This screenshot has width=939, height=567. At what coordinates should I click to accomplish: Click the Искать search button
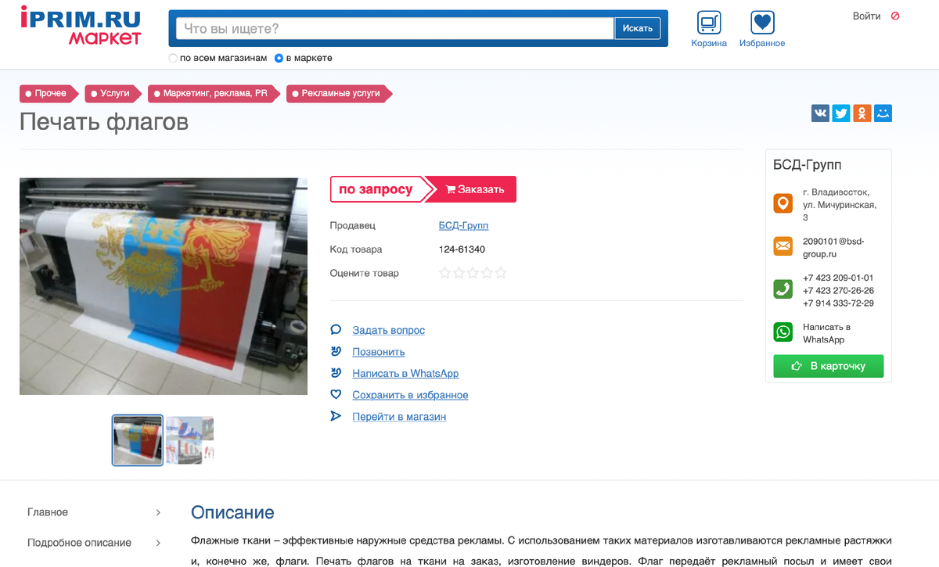tap(638, 28)
